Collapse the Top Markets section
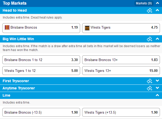Image resolution: width=162 pixels, height=119 pixels. point(157,3)
